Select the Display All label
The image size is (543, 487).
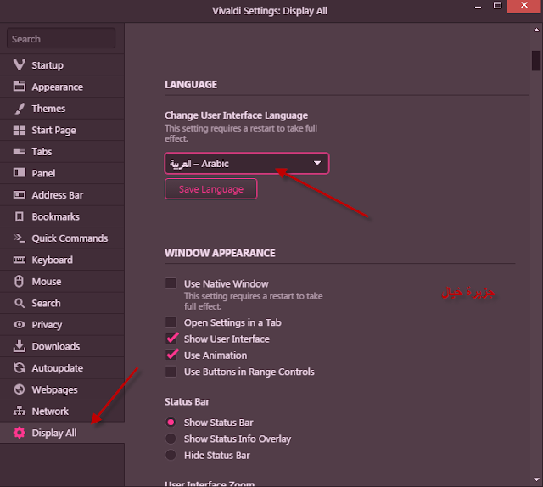[x=54, y=433]
